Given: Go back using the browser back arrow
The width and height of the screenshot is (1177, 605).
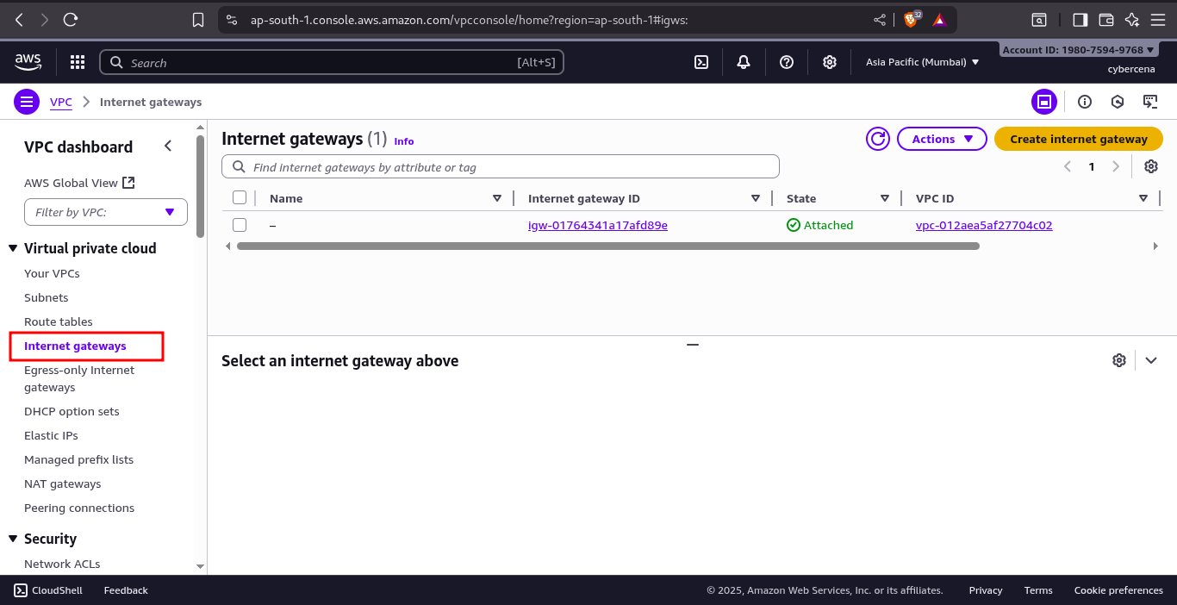Looking at the screenshot, I should [x=19, y=19].
